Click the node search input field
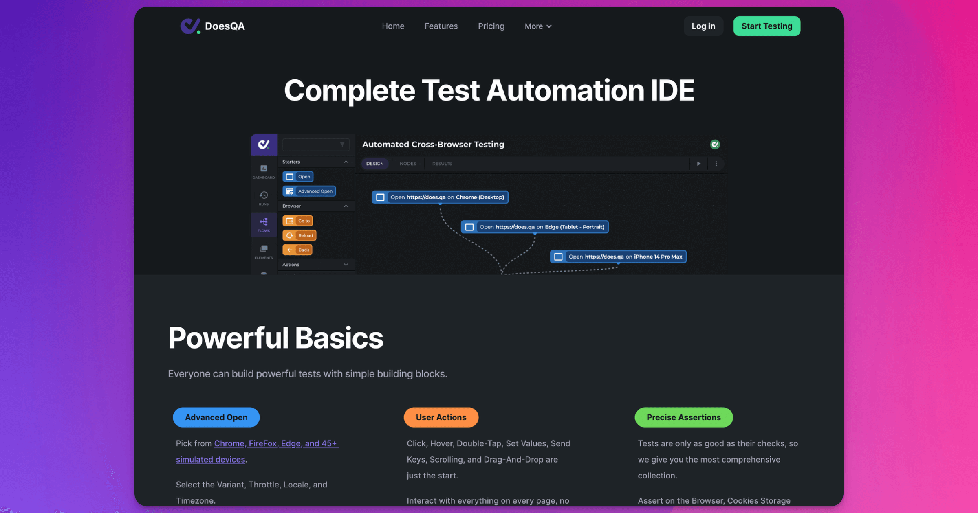Viewport: 978px width, 513px height. click(316, 145)
